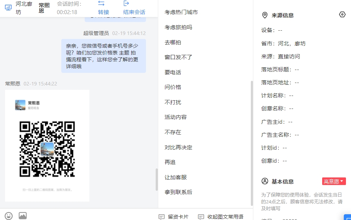Click the chat window vertical scrollbar
The height and width of the screenshot is (220, 351).
157,180
